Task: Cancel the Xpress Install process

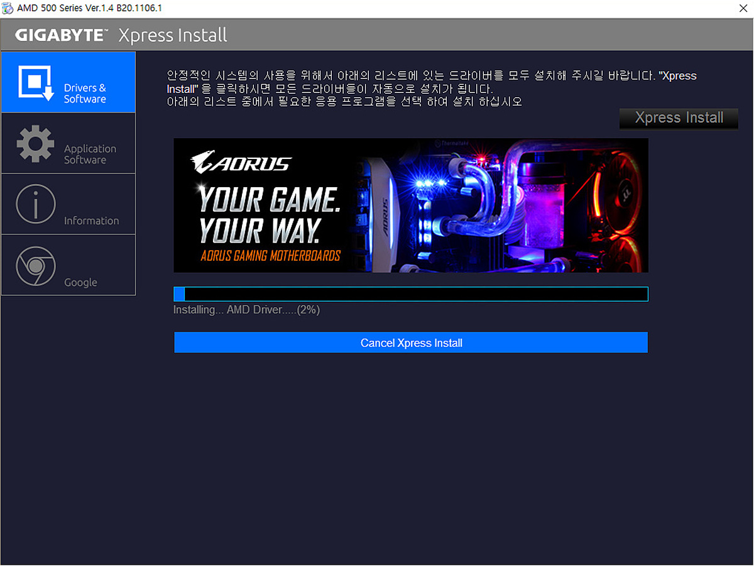Action: (x=411, y=343)
